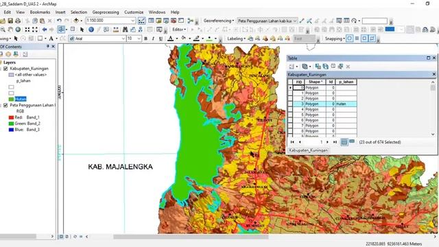
Task: Click the Fixed Zoom In icon
Action: click(27, 30)
